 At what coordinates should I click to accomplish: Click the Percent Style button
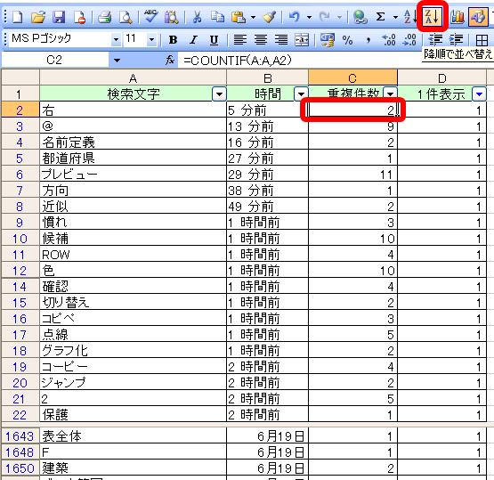[x=347, y=40]
